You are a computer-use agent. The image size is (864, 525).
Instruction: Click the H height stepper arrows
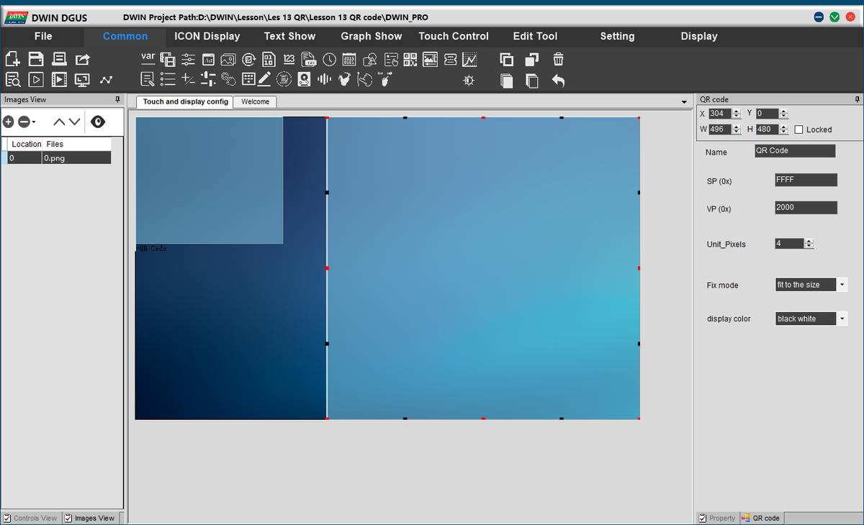784,129
